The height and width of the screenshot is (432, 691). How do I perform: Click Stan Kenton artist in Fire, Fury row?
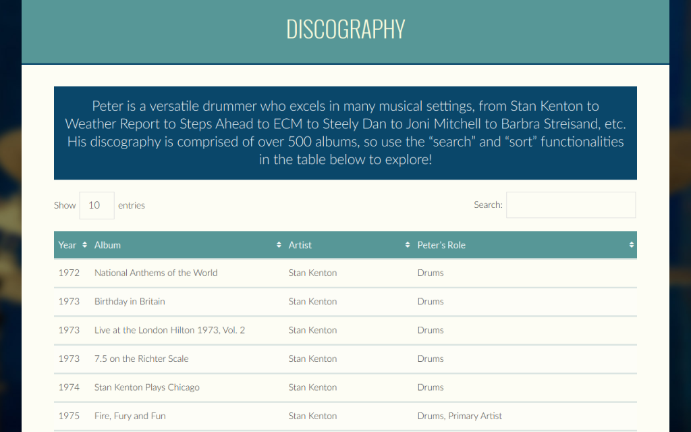pos(313,416)
